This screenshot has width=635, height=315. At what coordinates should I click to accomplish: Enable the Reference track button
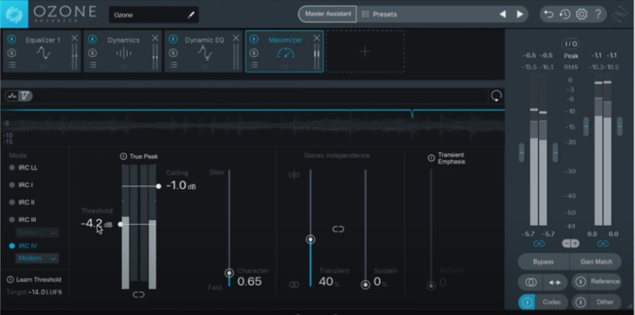(596, 282)
